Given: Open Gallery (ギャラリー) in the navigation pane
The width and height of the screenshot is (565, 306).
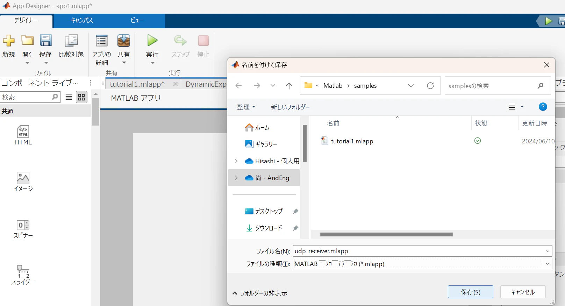Looking at the screenshot, I should click(261, 144).
